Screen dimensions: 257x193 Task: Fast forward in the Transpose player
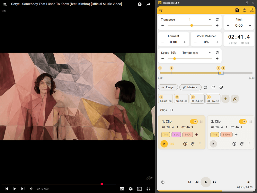215,182
